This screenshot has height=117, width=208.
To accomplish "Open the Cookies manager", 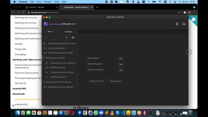I will pyautogui.click(x=68, y=32).
